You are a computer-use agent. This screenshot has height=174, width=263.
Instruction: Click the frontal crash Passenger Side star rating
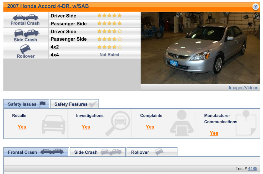point(109,23)
